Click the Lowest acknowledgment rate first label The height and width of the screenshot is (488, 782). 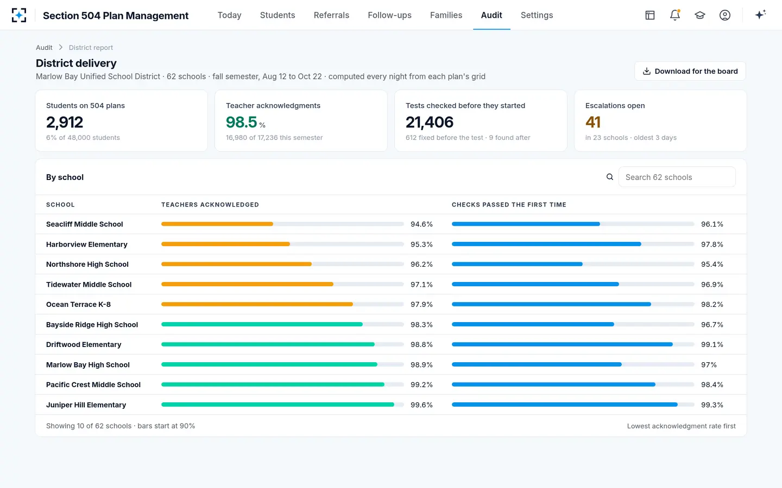(681, 426)
